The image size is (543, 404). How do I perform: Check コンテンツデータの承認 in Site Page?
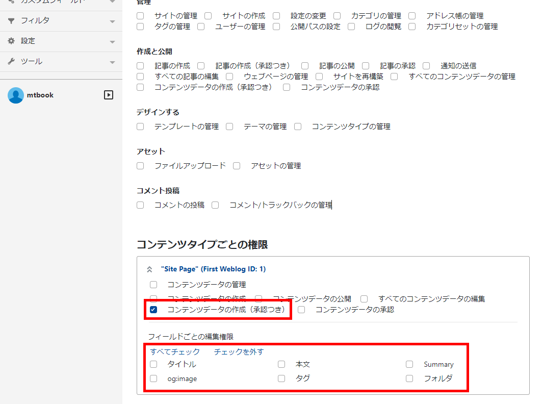[x=301, y=310]
